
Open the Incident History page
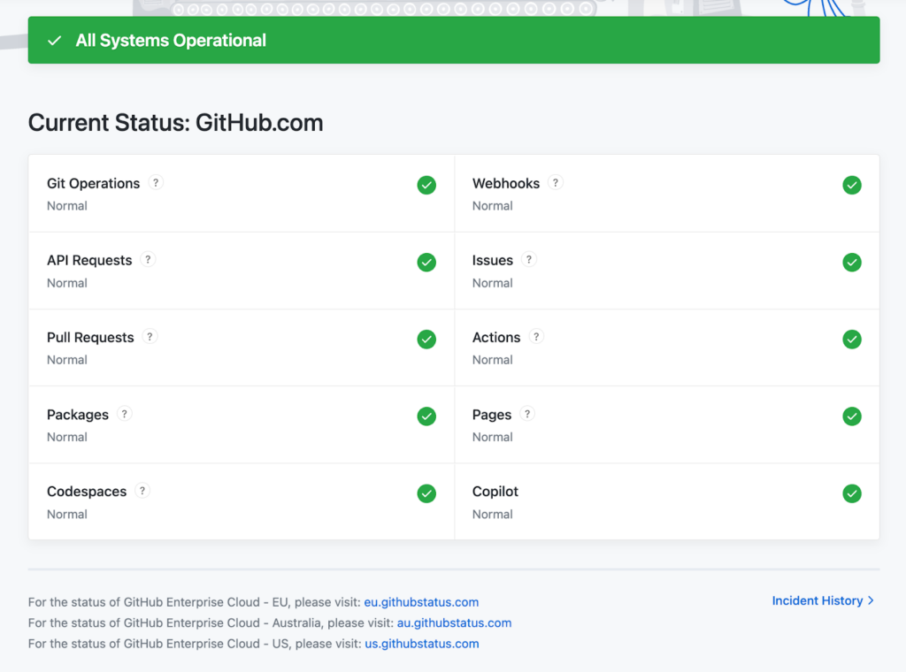click(x=816, y=600)
